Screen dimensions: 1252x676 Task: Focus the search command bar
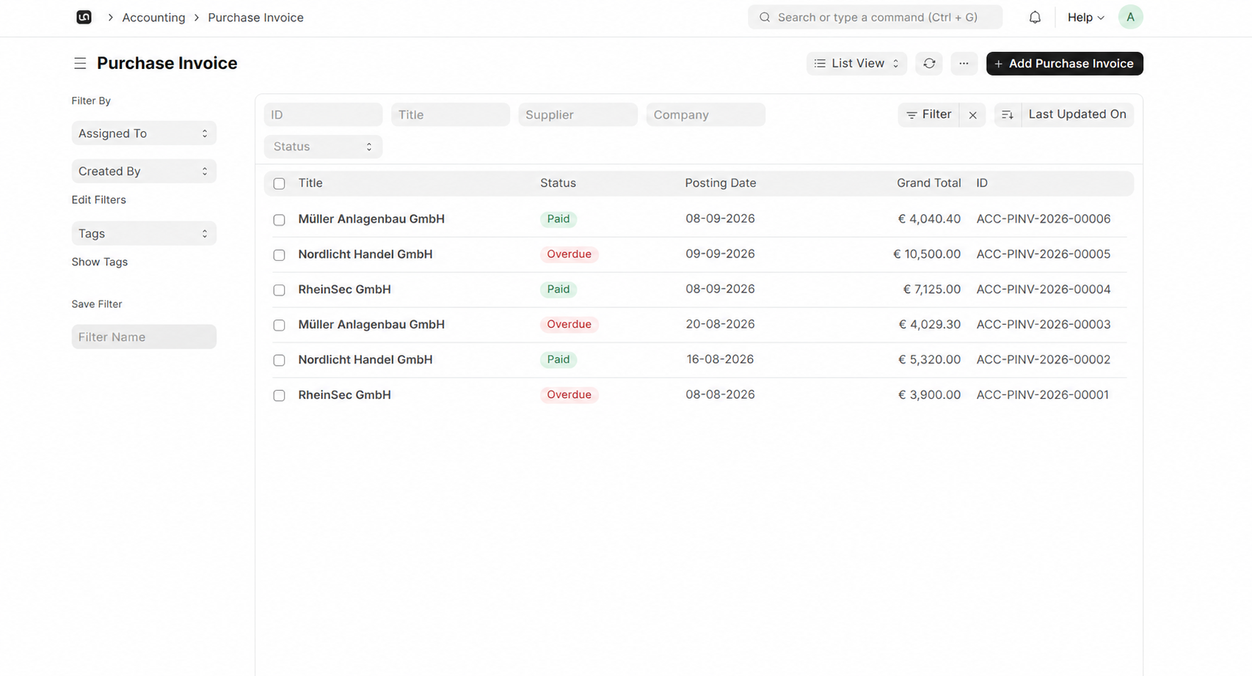click(x=875, y=17)
